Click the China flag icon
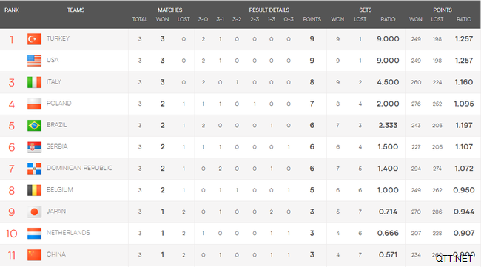Screen dimensions: 481x267 click(34, 254)
